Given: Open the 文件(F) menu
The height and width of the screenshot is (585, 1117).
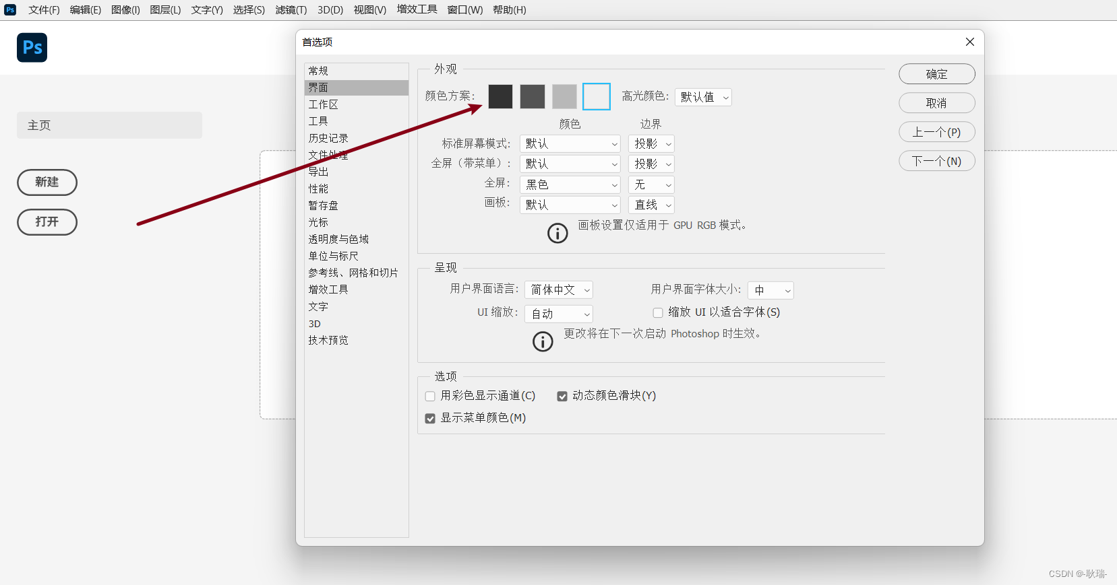Looking at the screenshot, I should tap(44, 9).
